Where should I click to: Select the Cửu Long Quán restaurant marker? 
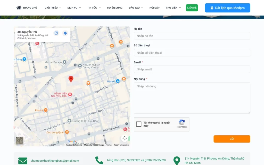pos(67,132)
